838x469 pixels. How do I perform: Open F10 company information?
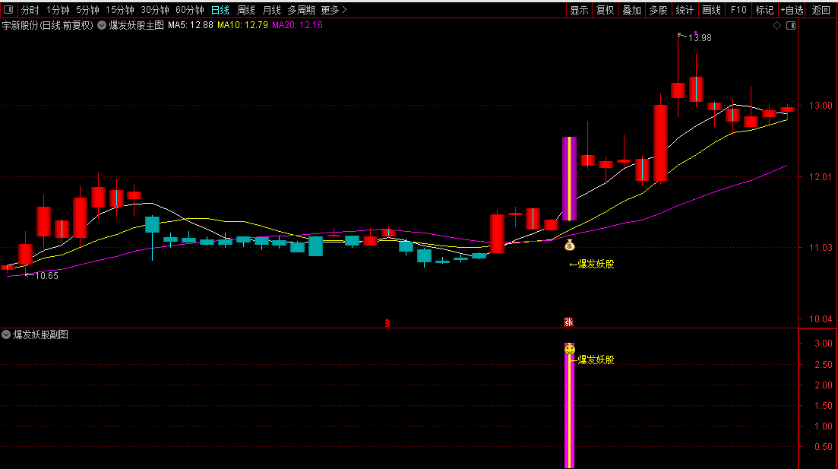click(738, 10)
